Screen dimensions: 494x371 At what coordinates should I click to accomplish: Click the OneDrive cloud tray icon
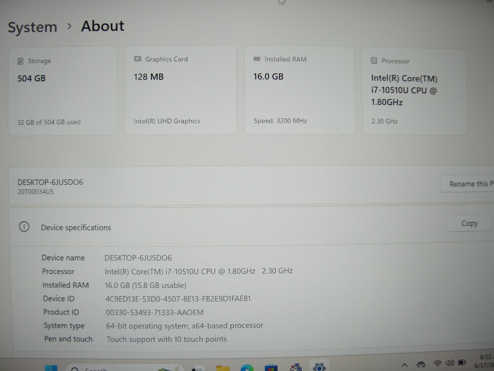[x=421, y=365]
